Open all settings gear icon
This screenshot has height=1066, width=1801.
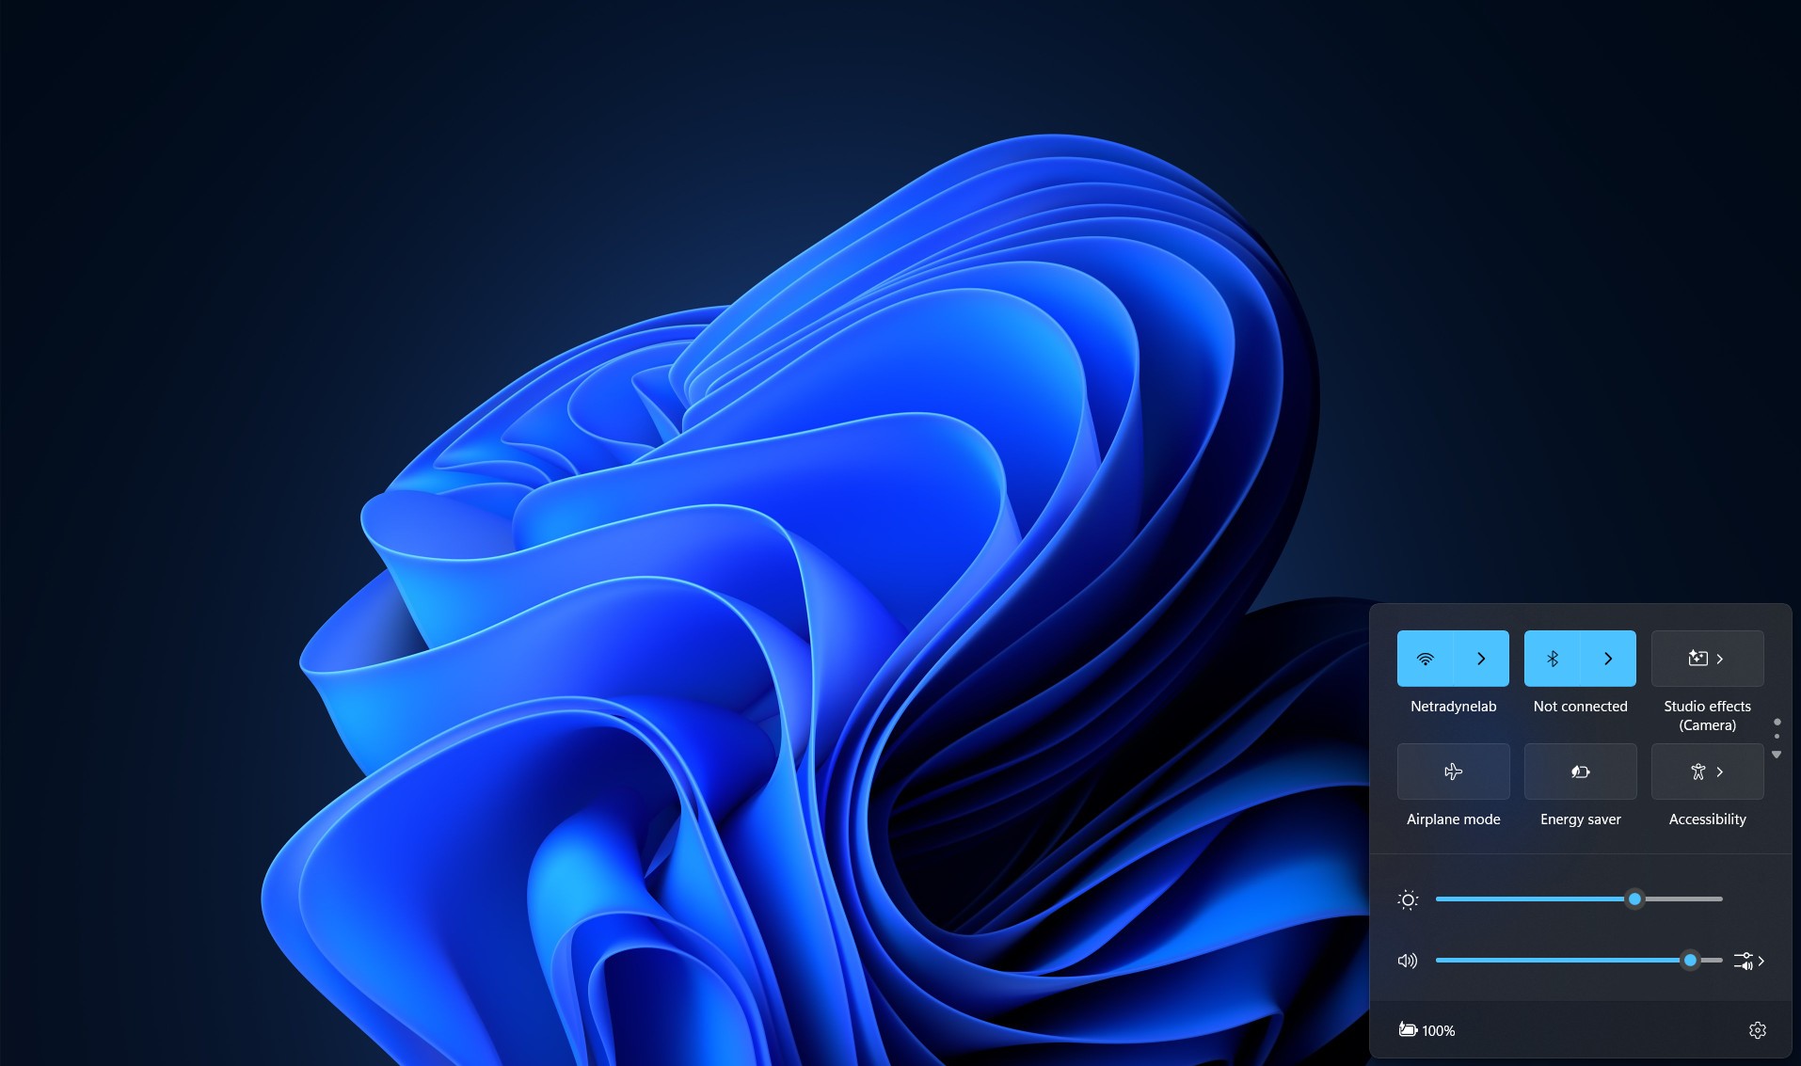point(1757,1030)
